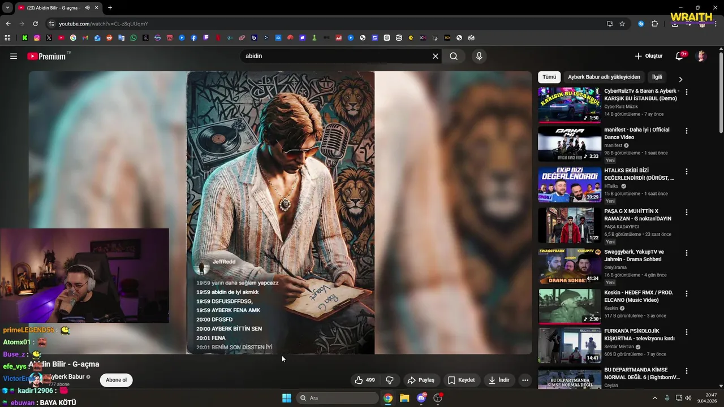
Task: Bookmark this page with star icon
Action: point(622,24)
